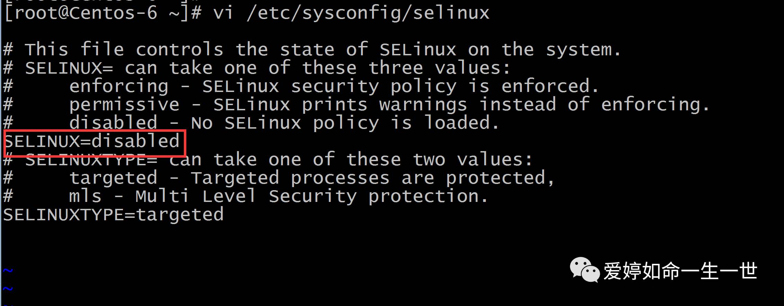
Task: Click the highlighted SELINUX=disabled line
Action: tap(92, 142)
